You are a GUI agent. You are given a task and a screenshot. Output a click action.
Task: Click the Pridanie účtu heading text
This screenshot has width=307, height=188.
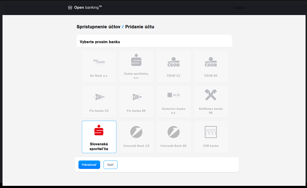pos(140,27)
